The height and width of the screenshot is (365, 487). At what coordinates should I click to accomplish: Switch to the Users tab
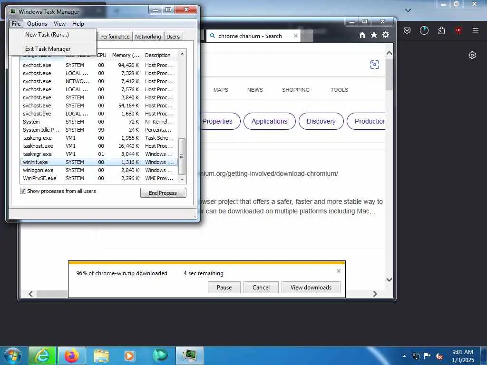coord(173,37)
